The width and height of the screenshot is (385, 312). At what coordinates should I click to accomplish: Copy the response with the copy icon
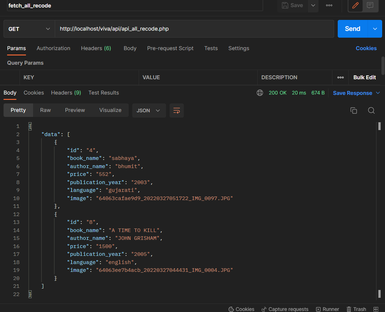tap(354, 111)
